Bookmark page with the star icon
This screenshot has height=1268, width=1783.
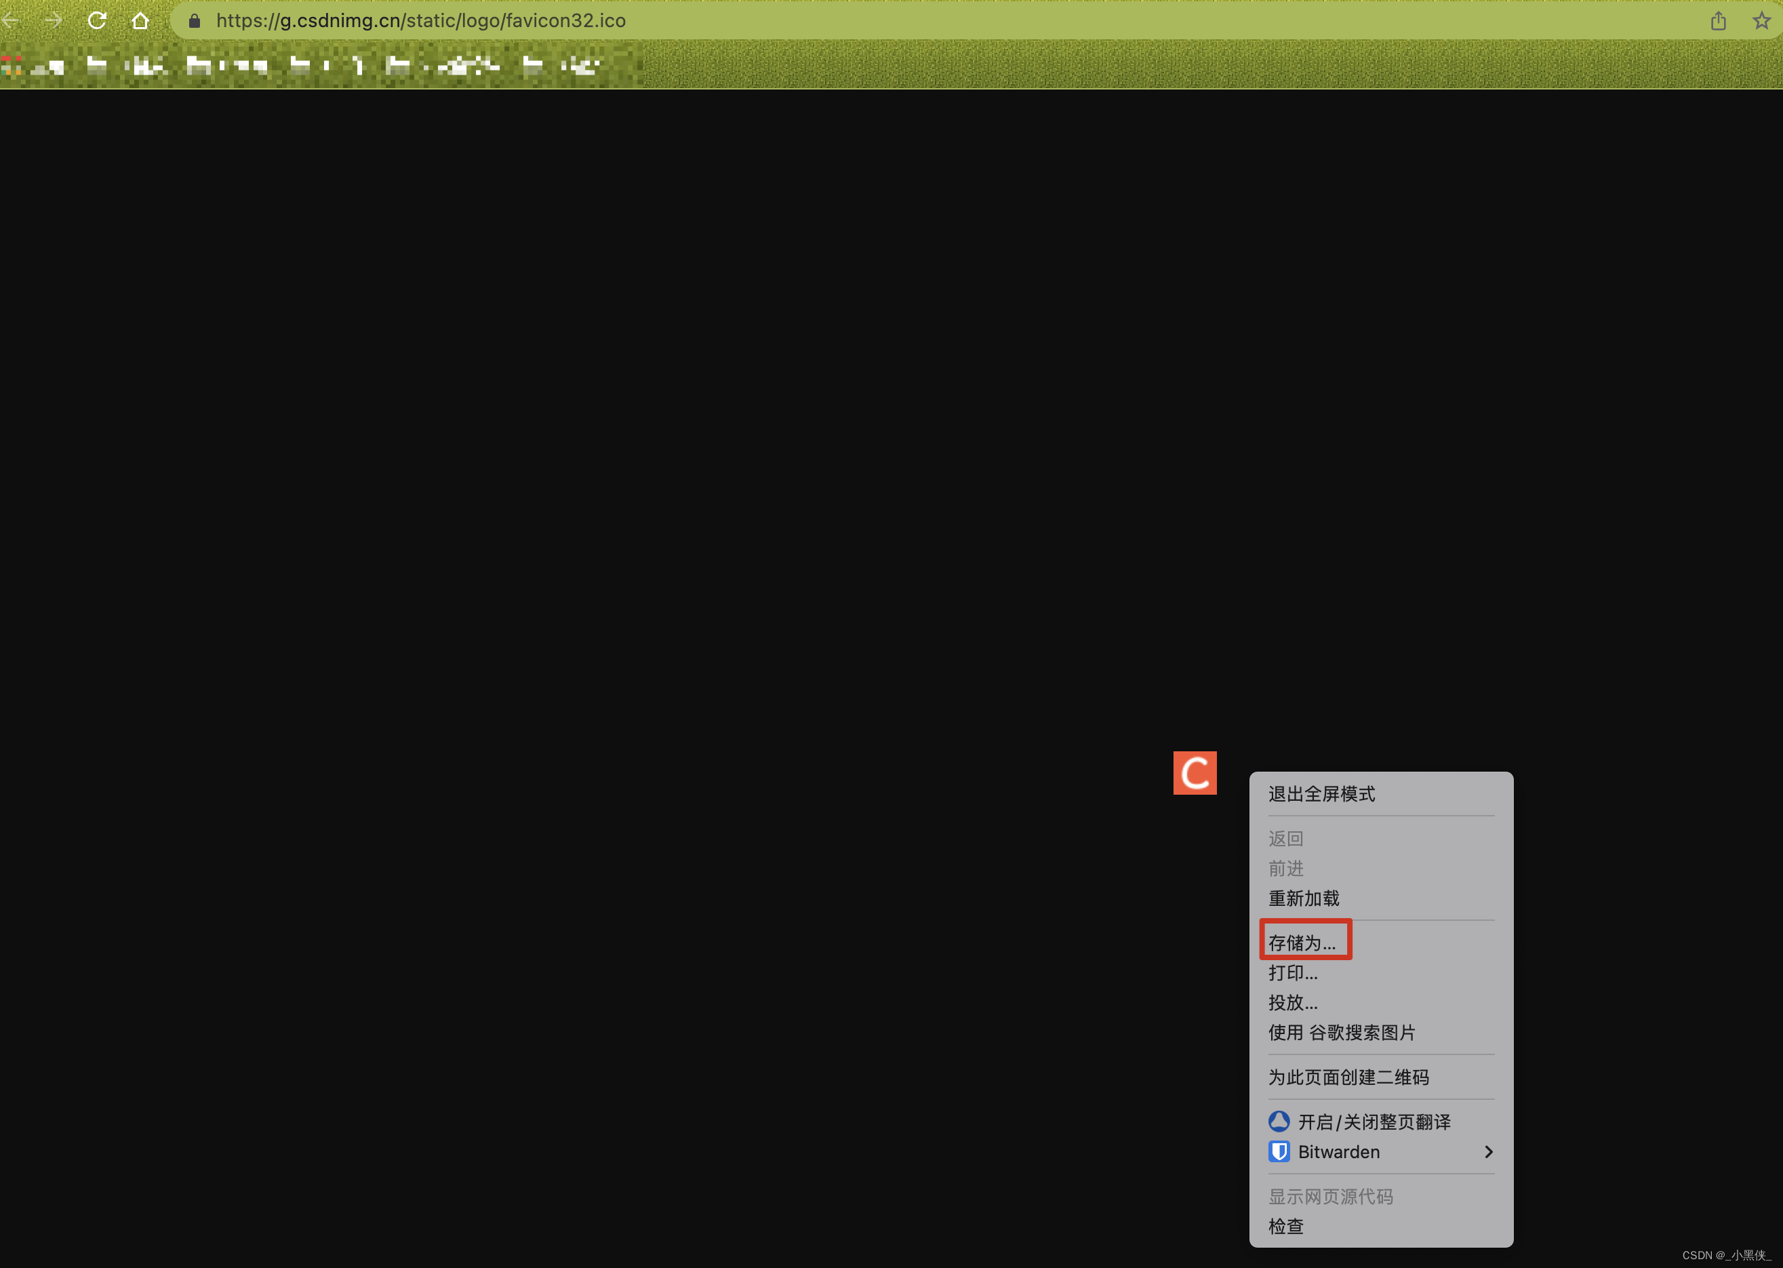coord(1761,21)
